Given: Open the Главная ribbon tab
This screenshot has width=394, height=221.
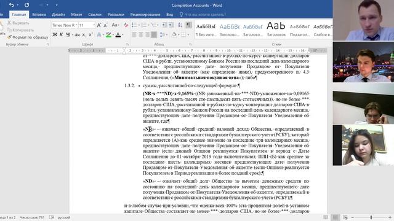Looking at the screenshot, I should [x=19, y=15].
